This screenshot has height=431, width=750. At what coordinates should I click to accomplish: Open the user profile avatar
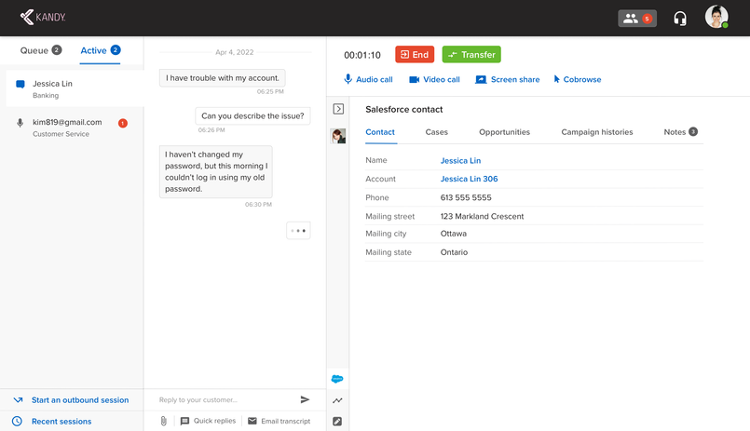click(x=716, y=17)
